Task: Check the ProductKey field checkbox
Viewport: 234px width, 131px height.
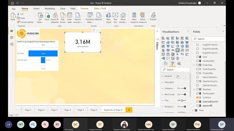Action: pos(197,73)
